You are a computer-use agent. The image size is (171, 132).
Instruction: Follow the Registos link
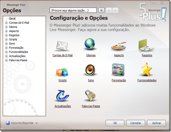point(147,55)
